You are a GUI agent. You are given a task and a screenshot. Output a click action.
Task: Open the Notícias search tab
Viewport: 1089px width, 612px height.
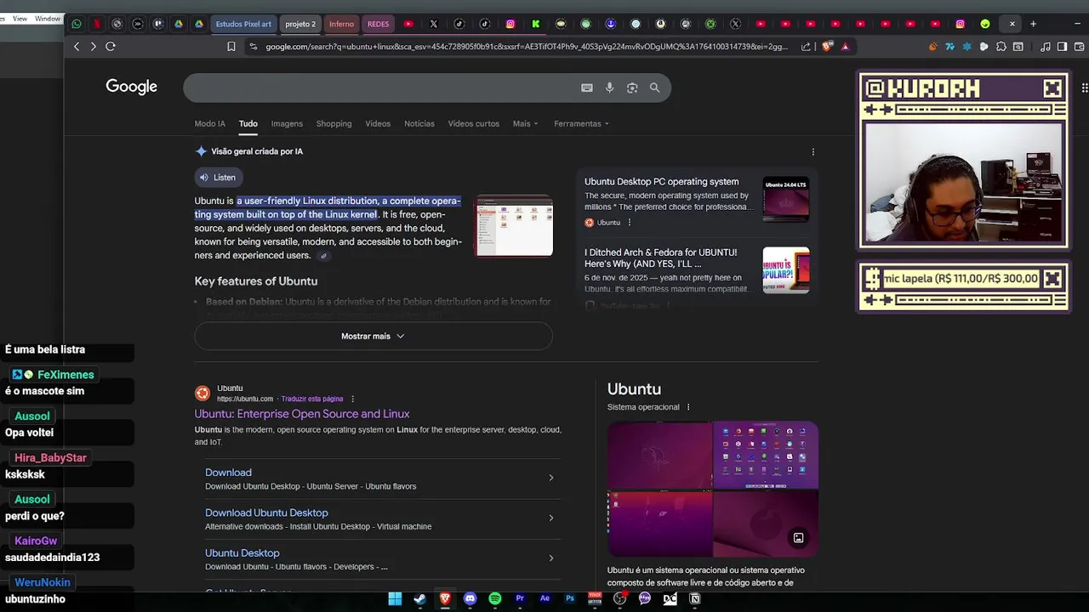point(419,124)
